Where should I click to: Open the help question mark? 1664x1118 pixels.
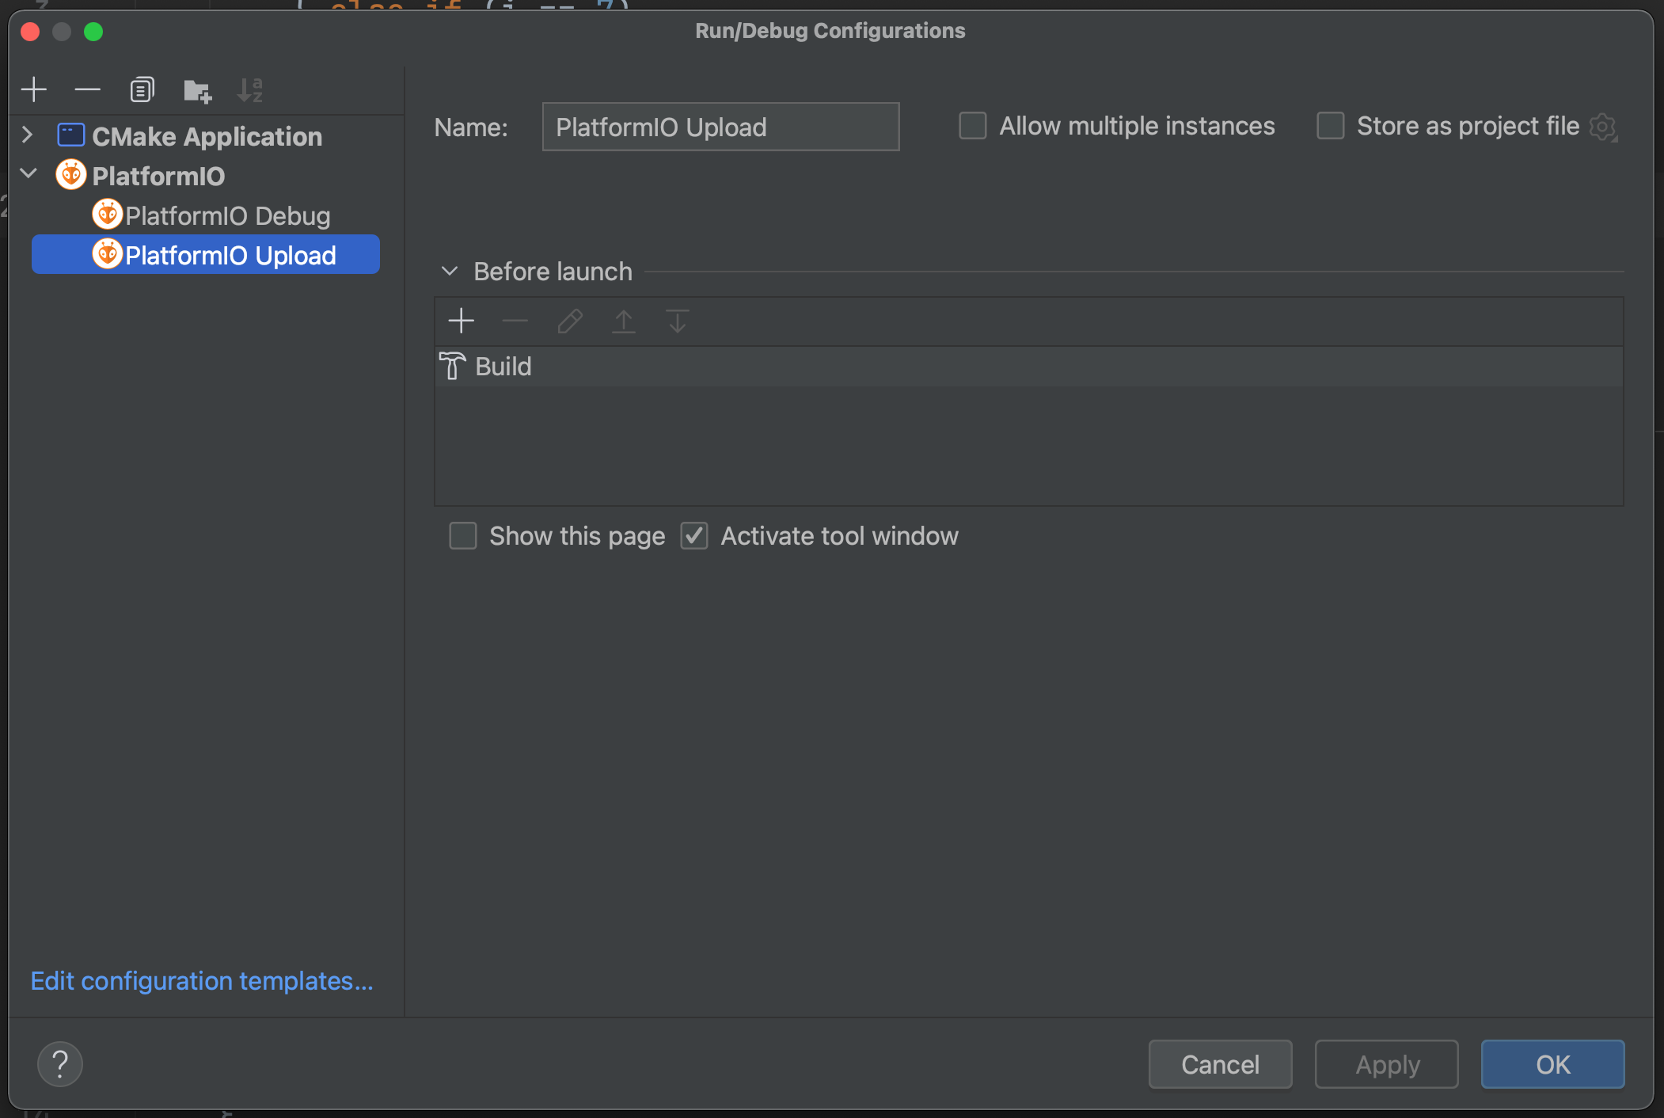tap(60, 1064)
